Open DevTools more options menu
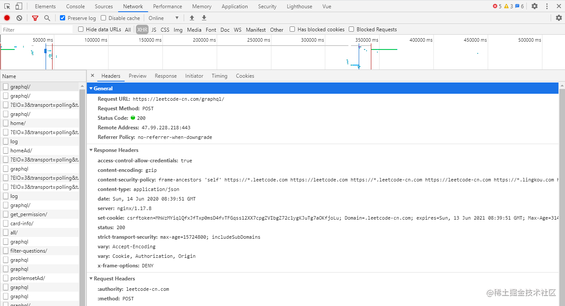565x306 pixels. click(x=547, y=6)
